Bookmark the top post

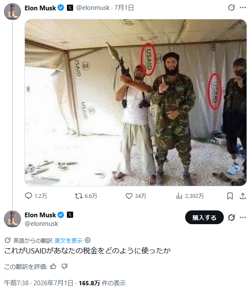[x=230, y=196]
